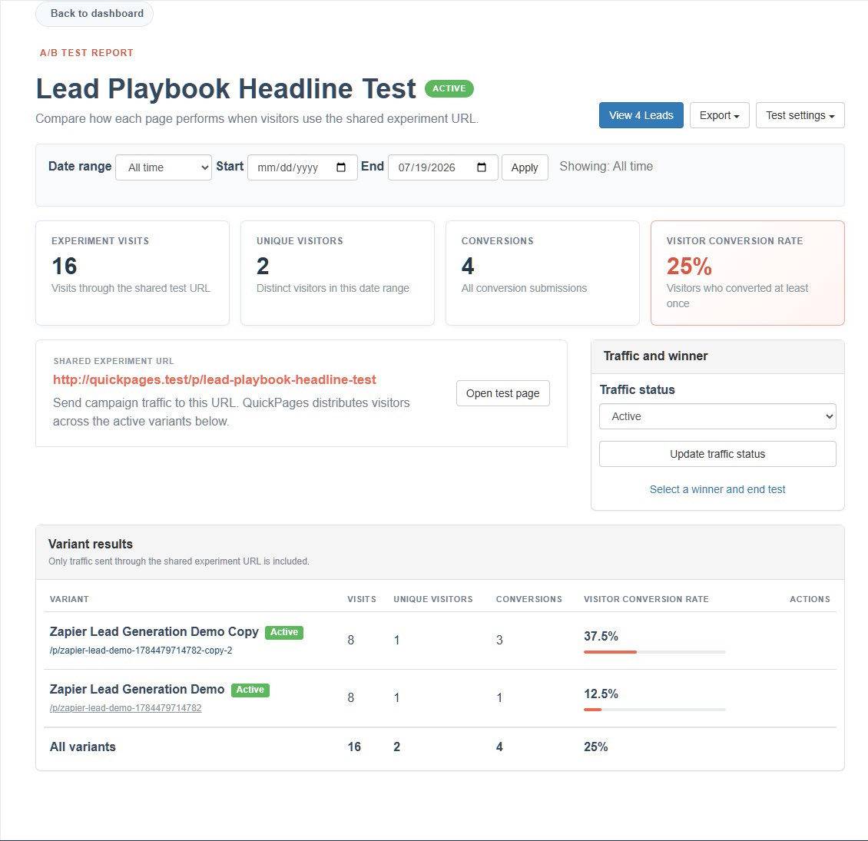This screenshot has width=868, height=841.
Task: Click the 25% total in All variants row
Action: click(x=595, y=747)
